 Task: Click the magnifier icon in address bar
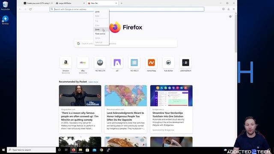tap(52, 9)
